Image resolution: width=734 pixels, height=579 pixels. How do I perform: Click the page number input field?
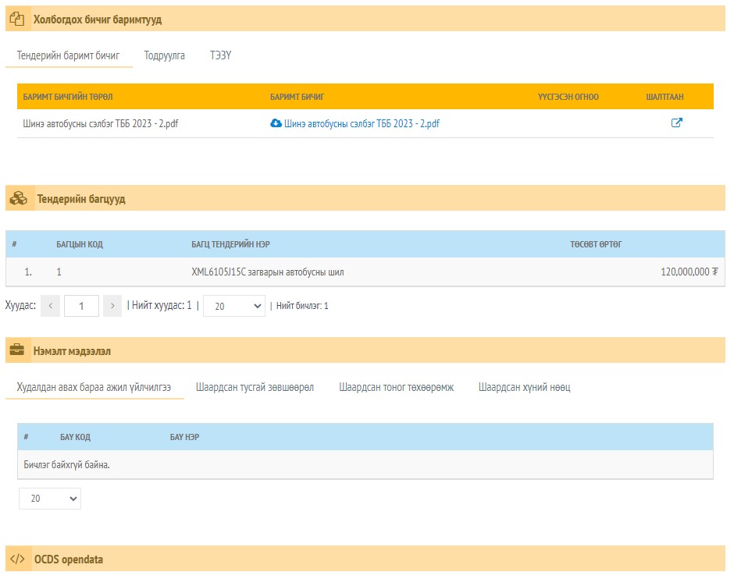pyautogui.click(x=81, y=306)
